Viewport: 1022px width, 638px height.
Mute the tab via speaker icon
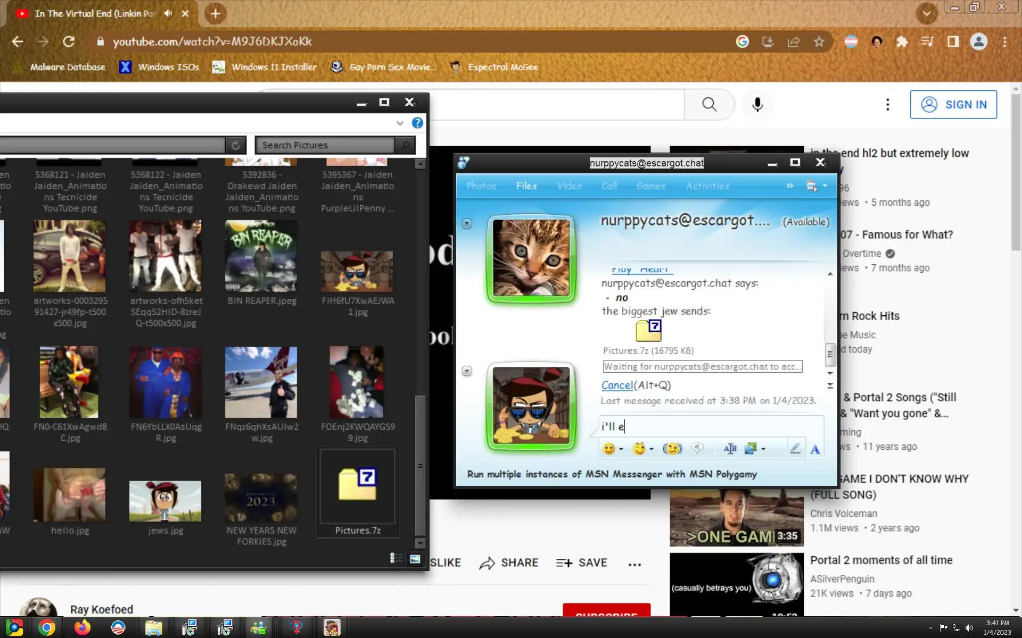168,13
